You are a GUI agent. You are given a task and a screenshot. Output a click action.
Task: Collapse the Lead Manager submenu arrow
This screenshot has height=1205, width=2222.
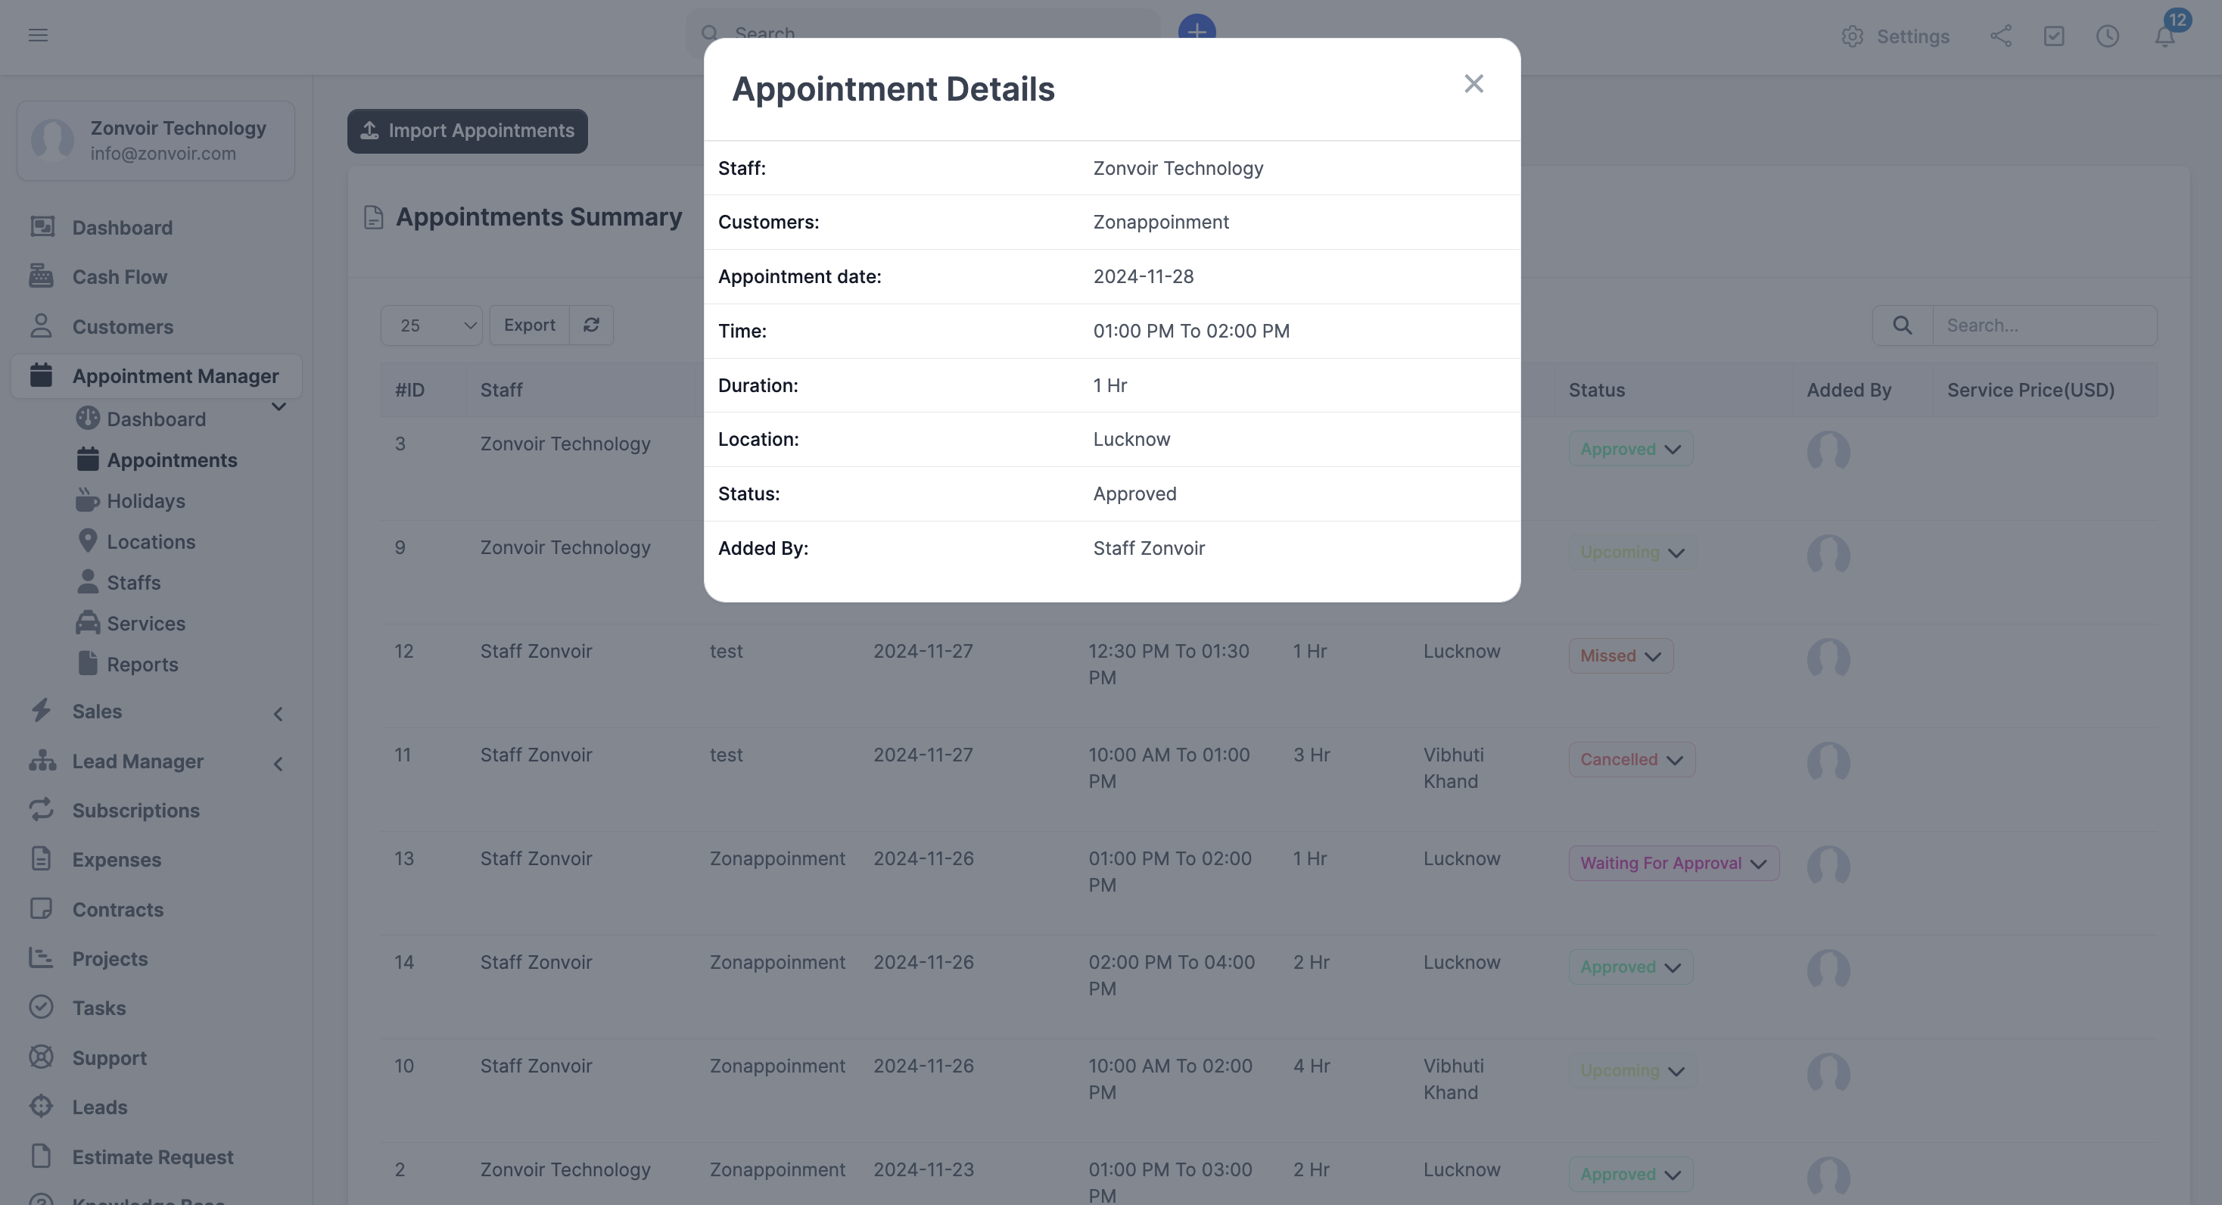pos(278,762)
